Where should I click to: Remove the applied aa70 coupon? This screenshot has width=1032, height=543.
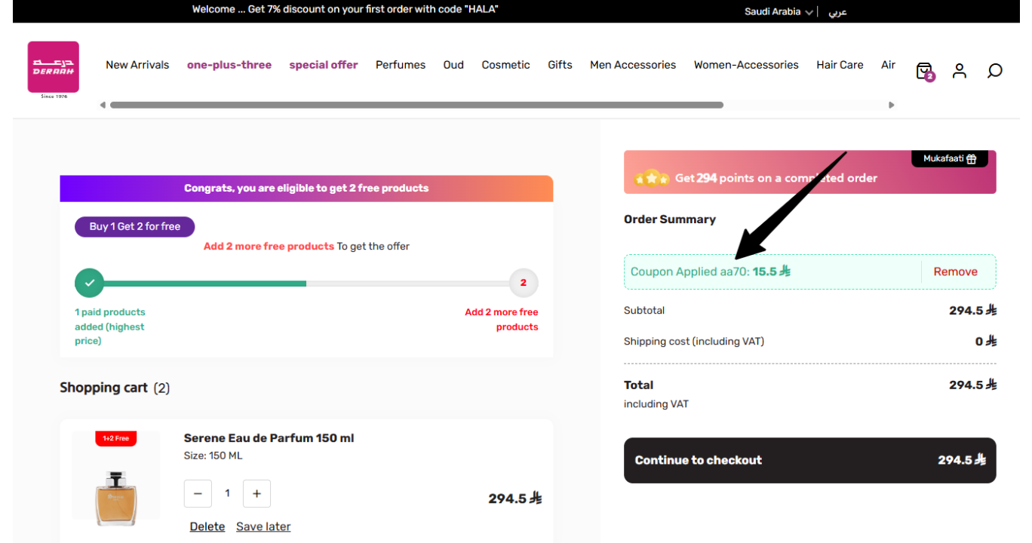pyautogui.click(x=955, y=271)
